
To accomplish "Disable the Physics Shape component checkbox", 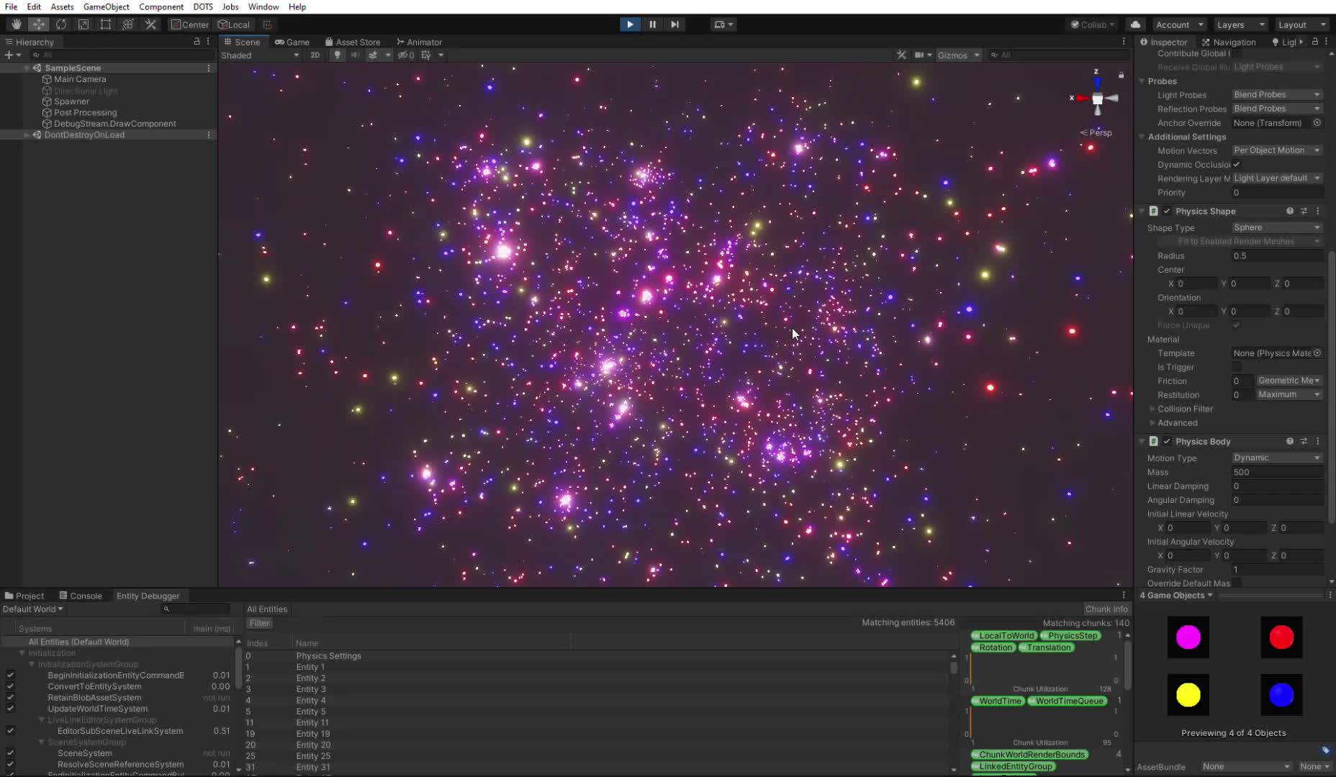I will [1167, 212].
